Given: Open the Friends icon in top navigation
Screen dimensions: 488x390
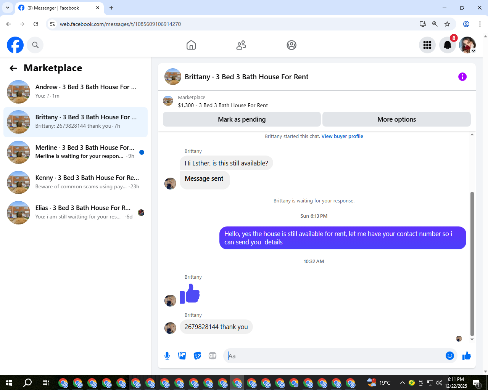Looking at the screenshot, I should (241, 45).
